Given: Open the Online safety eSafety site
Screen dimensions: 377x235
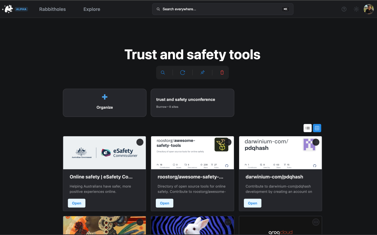Looking at the screenshot, I should click(x=77, y=203).
